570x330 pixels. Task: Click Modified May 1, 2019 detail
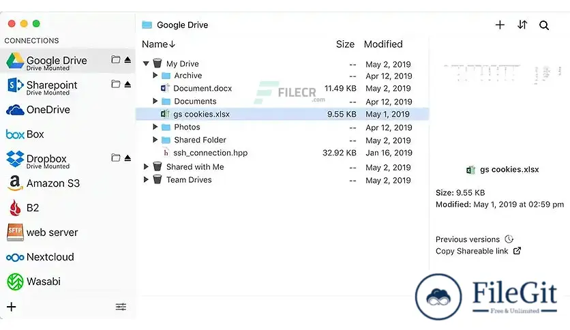500,205
